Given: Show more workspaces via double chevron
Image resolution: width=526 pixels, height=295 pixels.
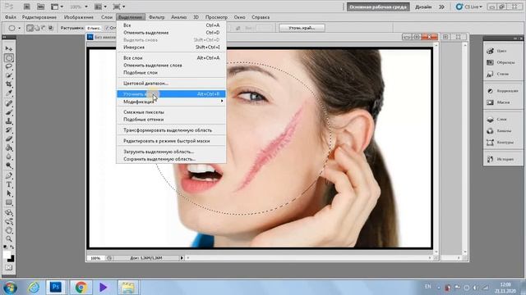Looking at the screenshot, I should point(442,7).
